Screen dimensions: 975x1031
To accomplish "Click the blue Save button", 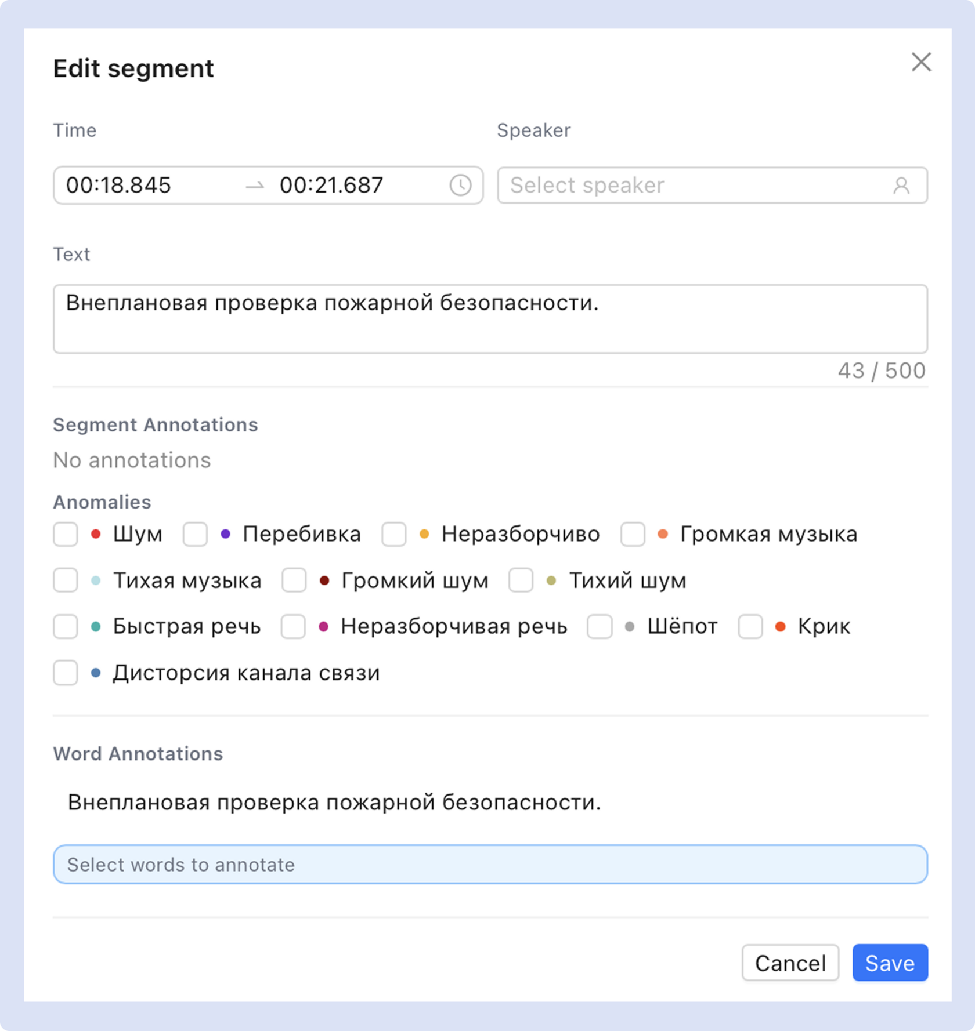I will pyautogui.click(x=889, y=963).
